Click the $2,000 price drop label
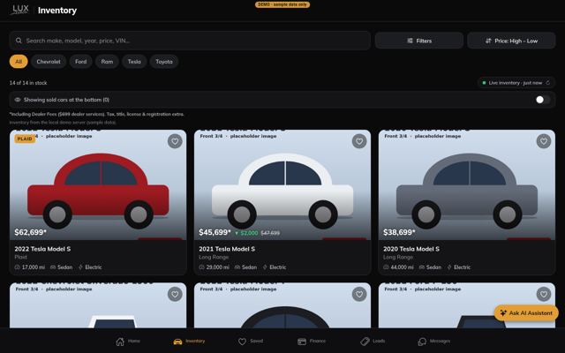 pos(246,233)
